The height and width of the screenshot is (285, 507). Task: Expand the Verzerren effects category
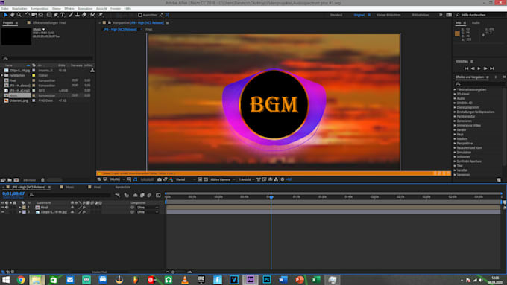coord(455,175)
